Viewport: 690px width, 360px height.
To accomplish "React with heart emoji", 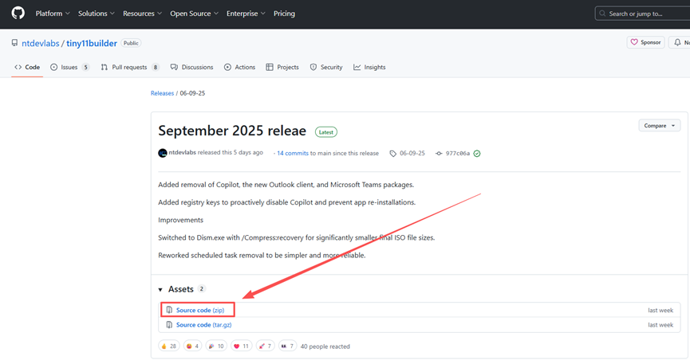I will (241, 346).
